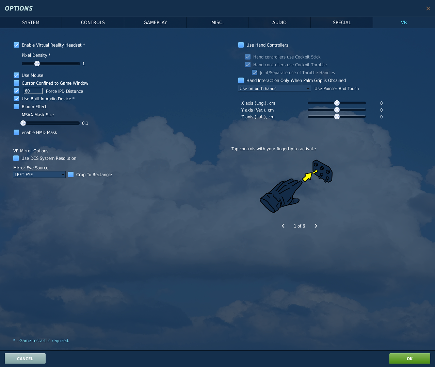The height and width of the screenshot is (367, 435).
Task: Open the CONTROLS tab
Action: tap(93, 22)
